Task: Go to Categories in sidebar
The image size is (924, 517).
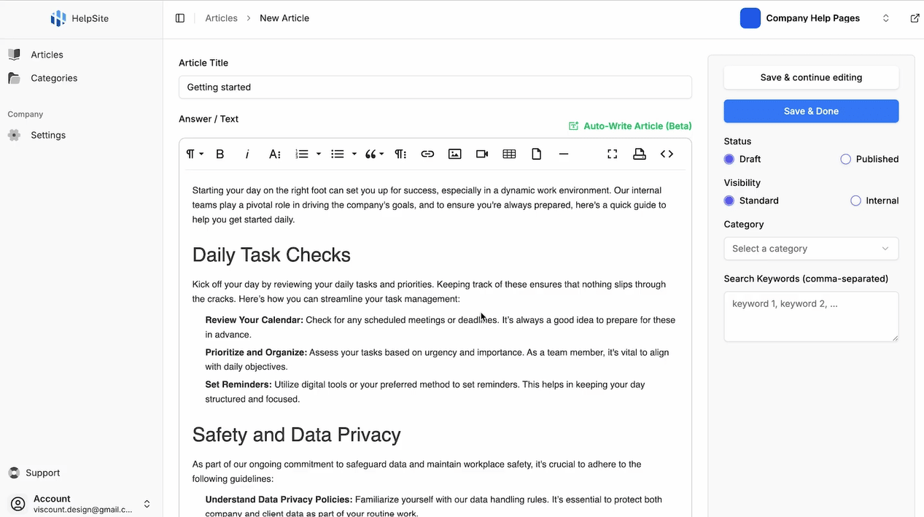Action: 53,78
